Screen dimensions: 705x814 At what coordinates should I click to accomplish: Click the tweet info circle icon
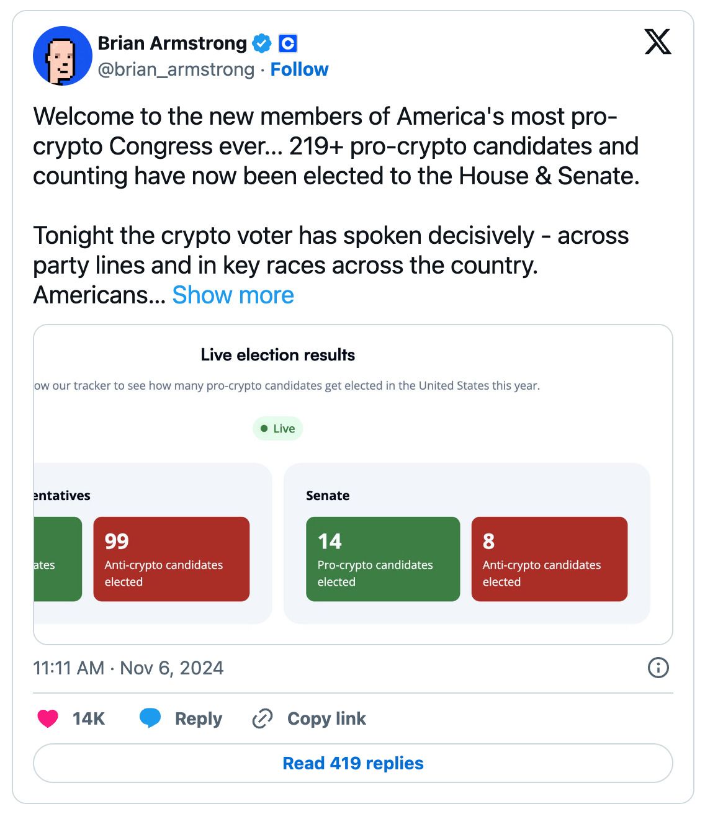click(658, 668)
